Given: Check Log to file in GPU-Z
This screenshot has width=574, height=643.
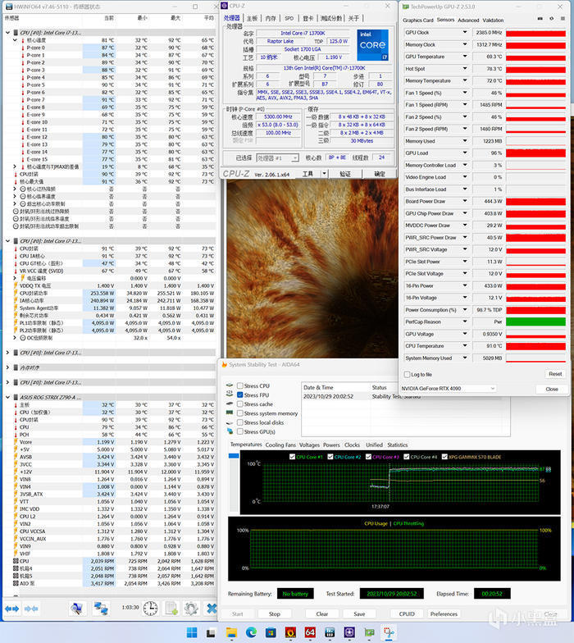Looking at the screenshot, I should tap(407, 374).
